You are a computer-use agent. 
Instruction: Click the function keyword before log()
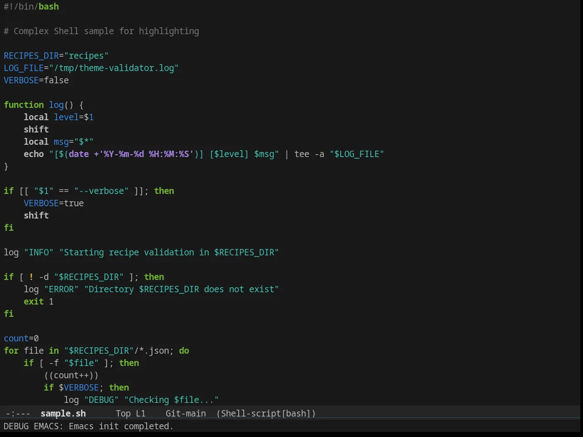pyautogui.click(x=24, y=105)
